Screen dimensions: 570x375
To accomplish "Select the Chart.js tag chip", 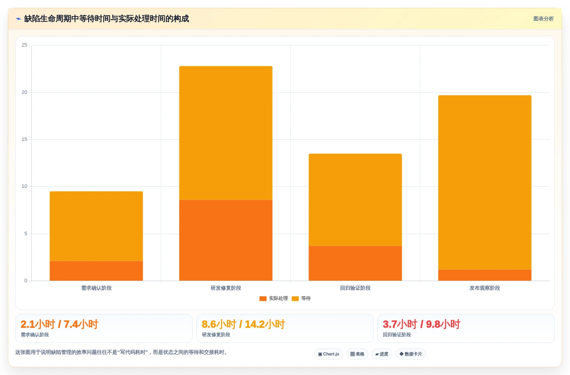I will 329,354.
